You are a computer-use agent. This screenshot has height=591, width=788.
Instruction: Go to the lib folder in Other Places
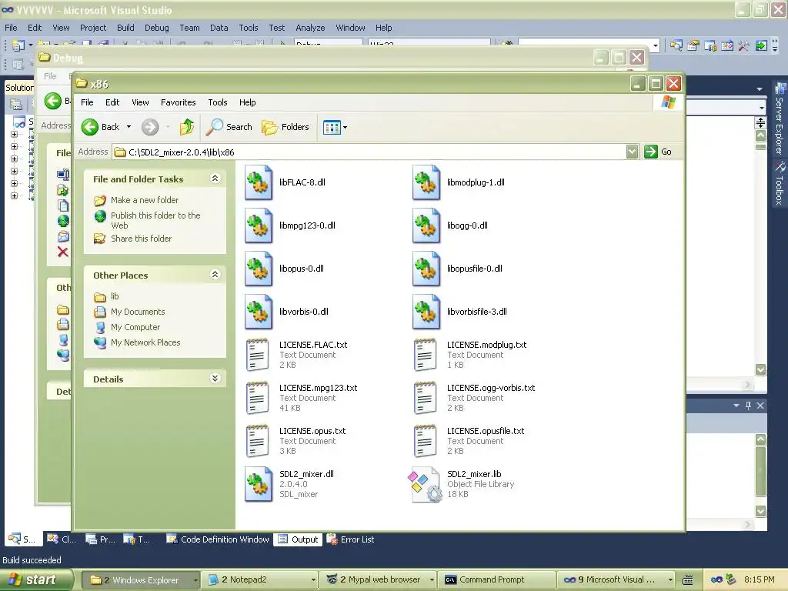click(x=115, y=296)
